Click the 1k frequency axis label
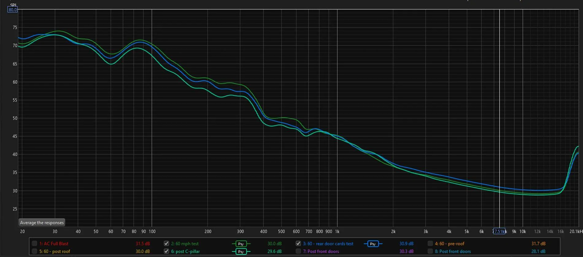 pyautogui.click(x=337, y=232)
